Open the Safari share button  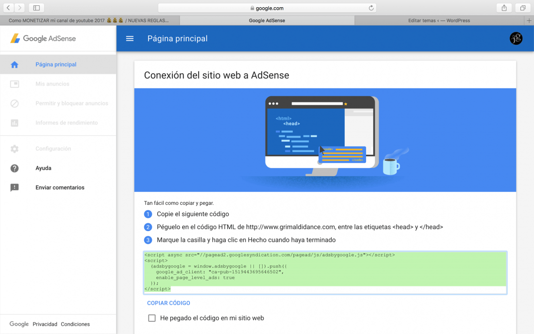504,8
